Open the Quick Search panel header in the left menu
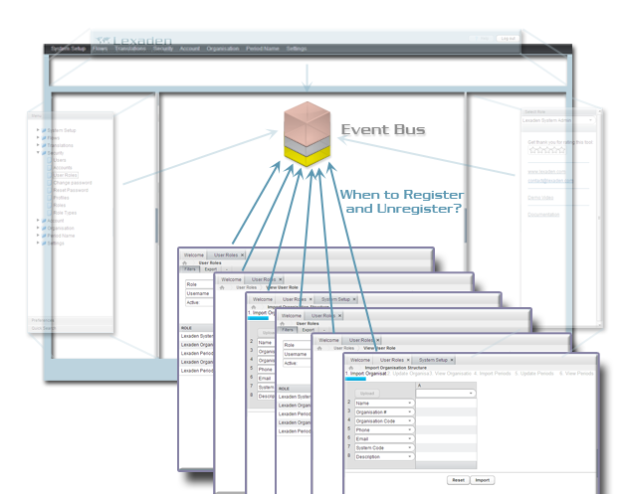The height and width of the screenshot is (494, 625). pos(71,328)
